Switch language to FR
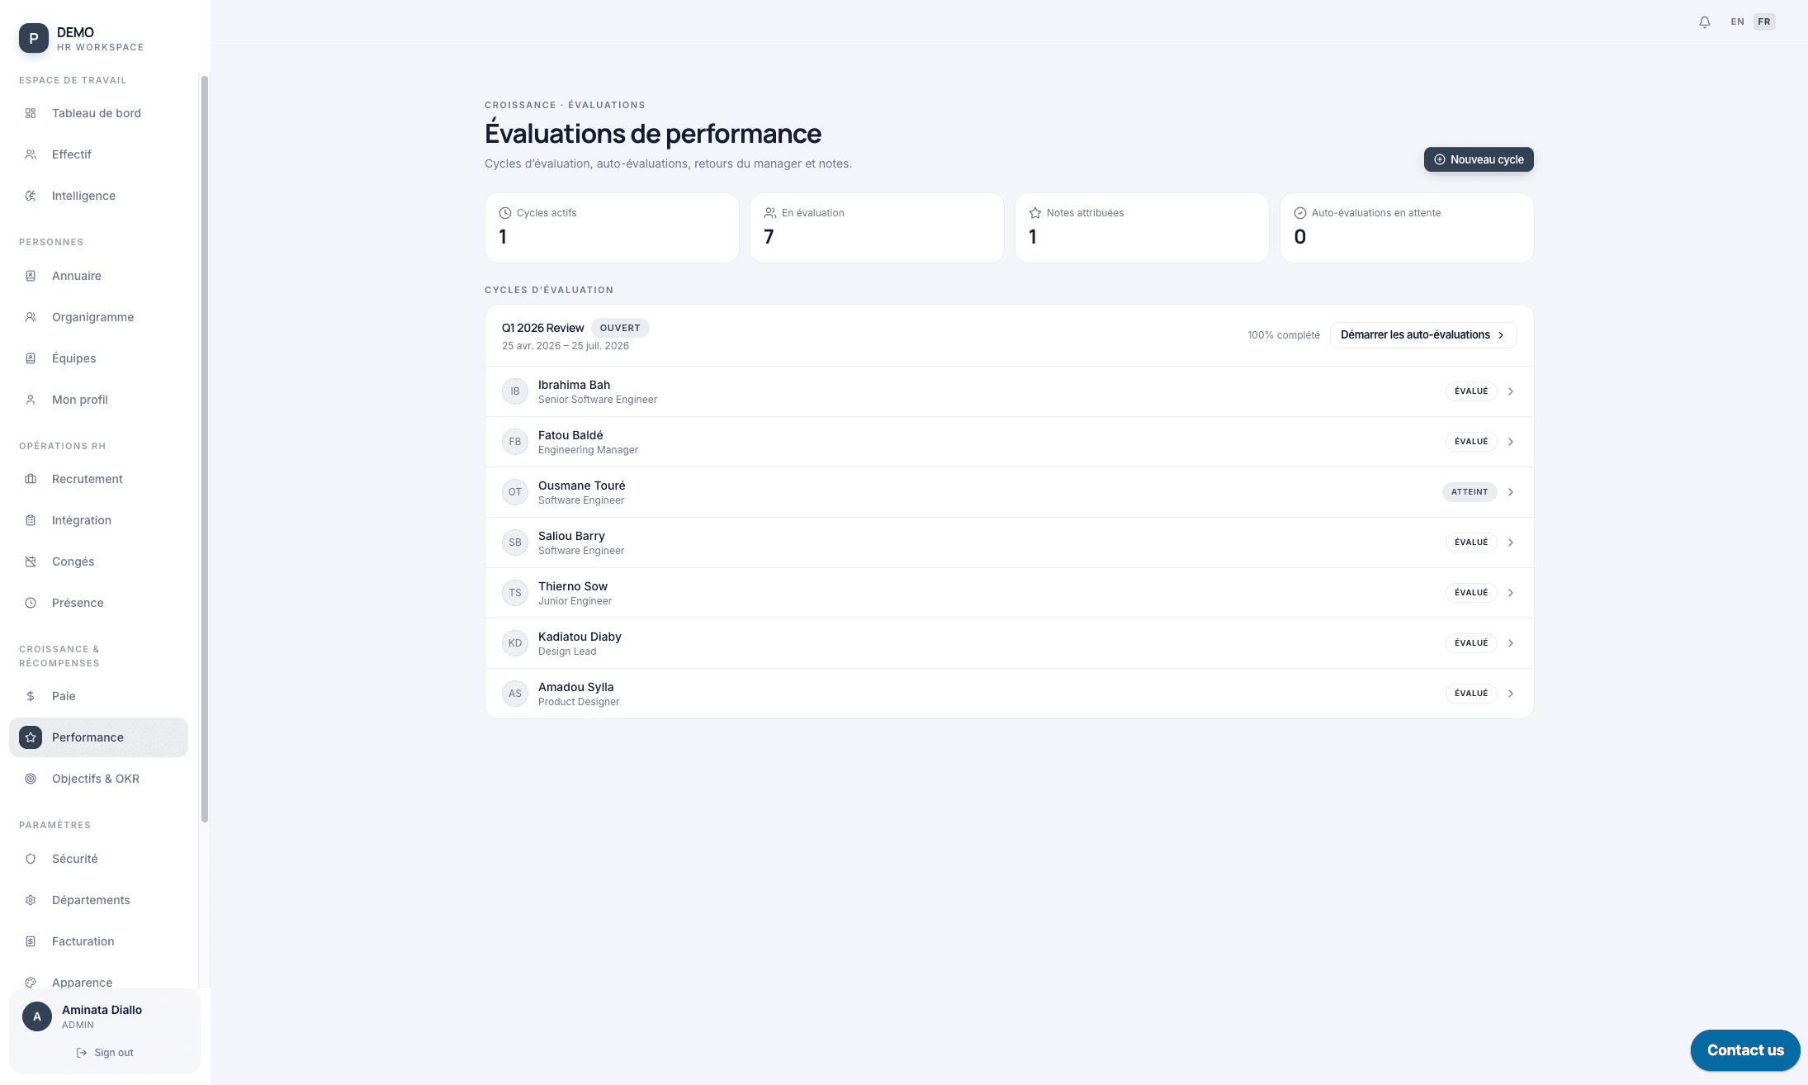Image resolution: width=1808 pixels, height=1085 pixels. click(x=1764, y=22)
